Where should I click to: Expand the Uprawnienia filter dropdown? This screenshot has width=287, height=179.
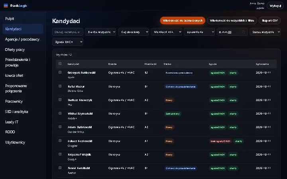(199, 32)
